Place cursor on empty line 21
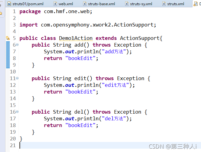 [x=110, y=146]
